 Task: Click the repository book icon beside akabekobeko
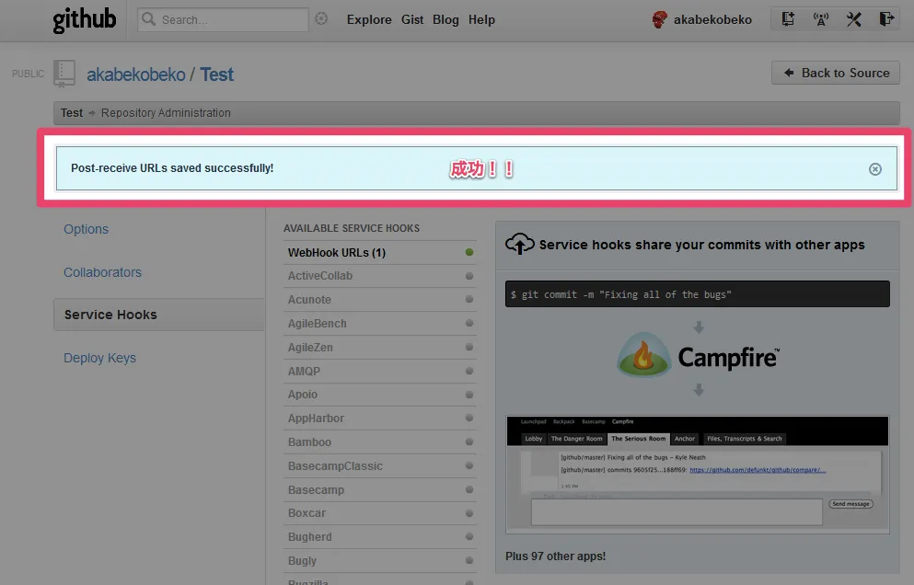pyautogui.click(x=64, y=74)
